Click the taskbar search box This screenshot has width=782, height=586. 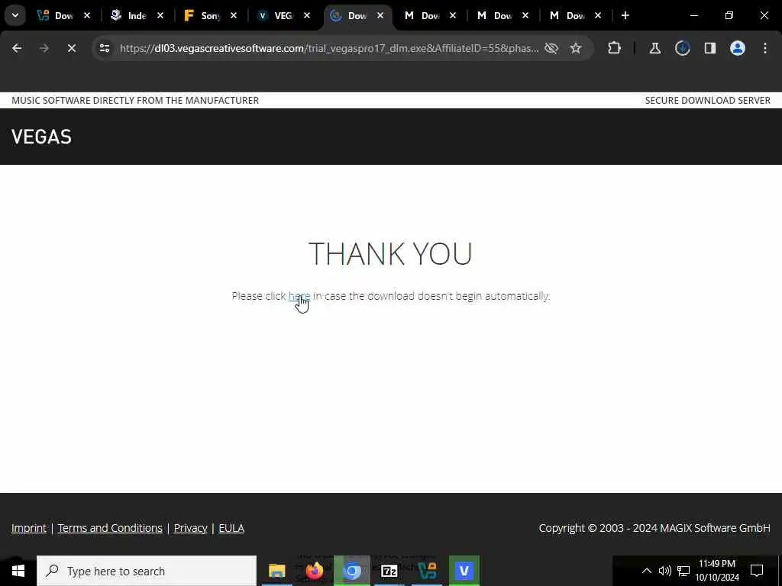pyautogui.click(x=147, y=571)
